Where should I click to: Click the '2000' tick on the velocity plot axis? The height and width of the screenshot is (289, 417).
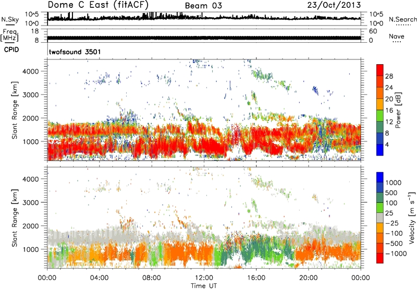coord(31,226)
